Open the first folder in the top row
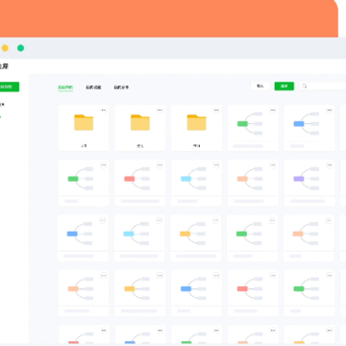This screenshot has height=346, width=346. click(x=84, y=128)
